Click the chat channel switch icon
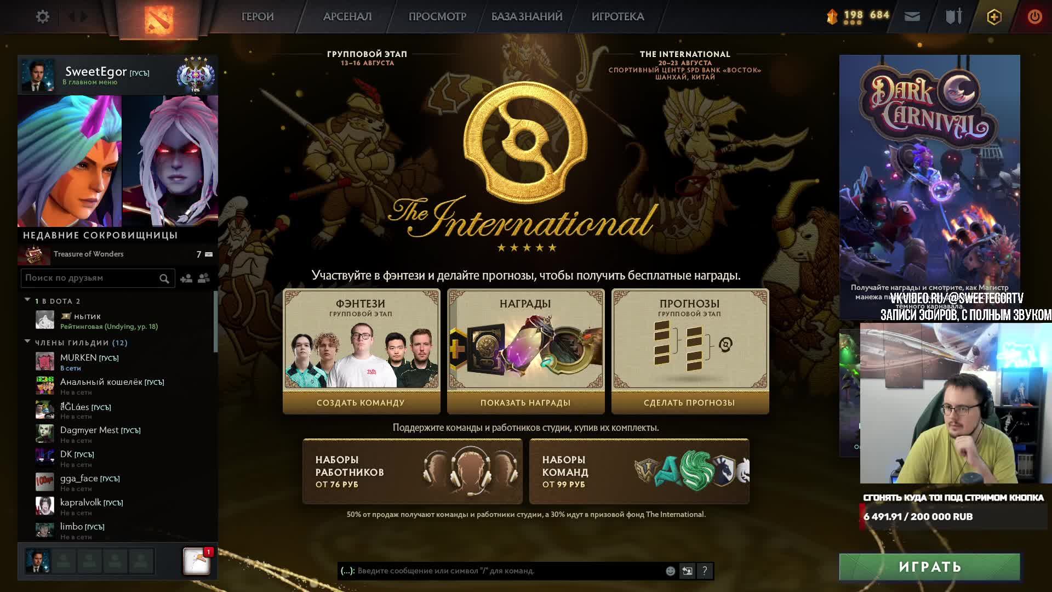This screenshot has width=1052, height=592. coord(687,571)
